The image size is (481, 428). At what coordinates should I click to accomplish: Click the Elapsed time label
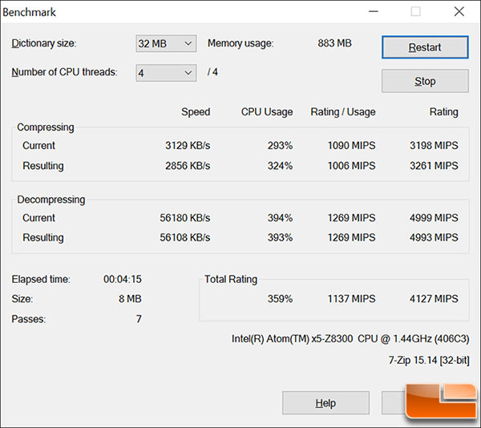point(41,279)
